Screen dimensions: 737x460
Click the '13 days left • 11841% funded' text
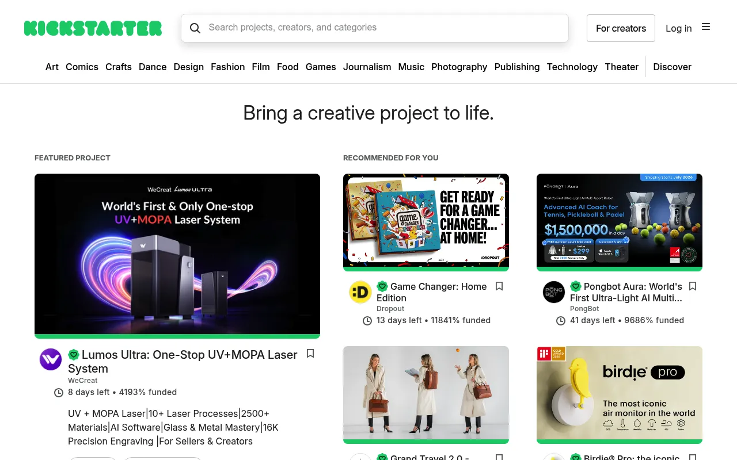point(434,320)
